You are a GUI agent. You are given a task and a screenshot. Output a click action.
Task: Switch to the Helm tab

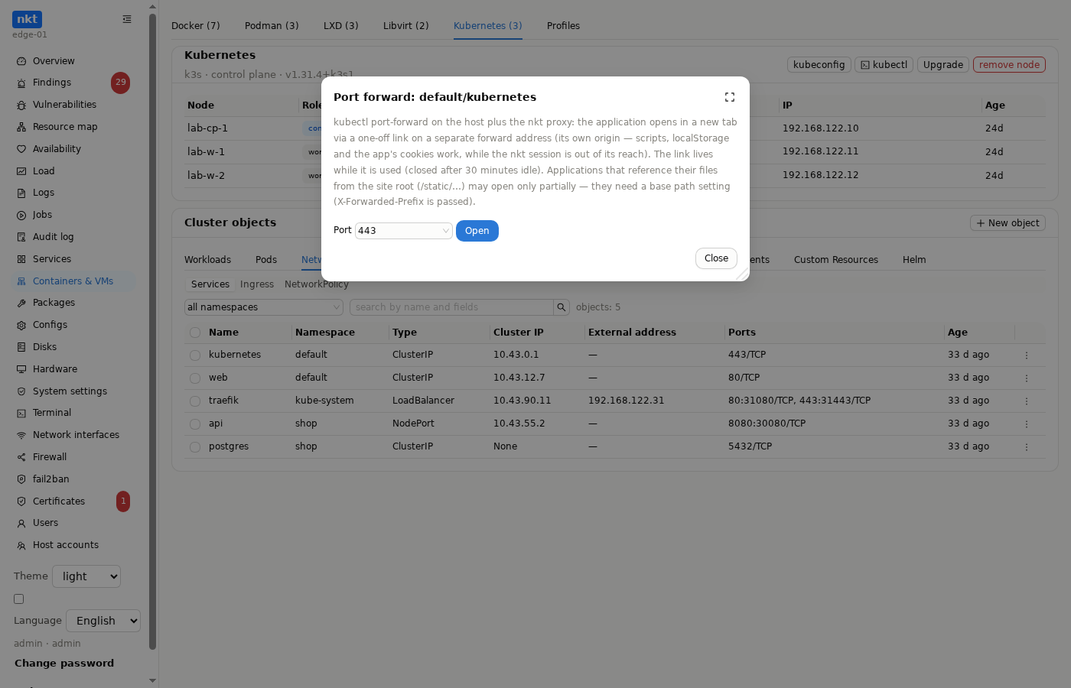pyautogui.click(x=914, y=260)
